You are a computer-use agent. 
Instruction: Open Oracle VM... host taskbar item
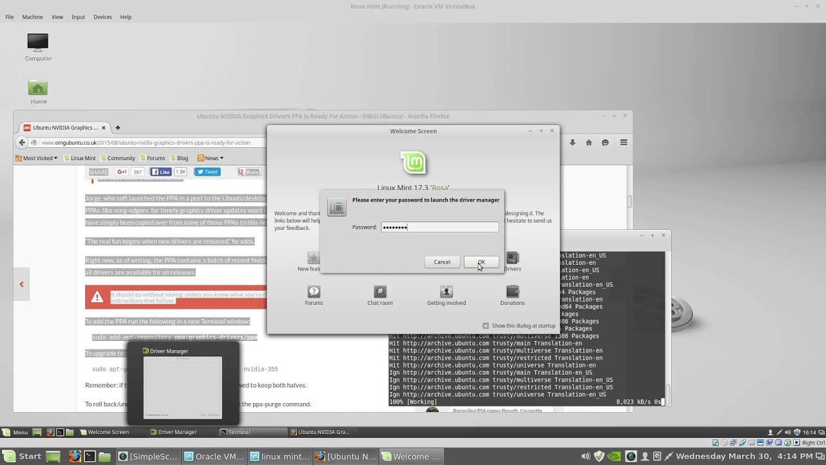pos(214,457)
